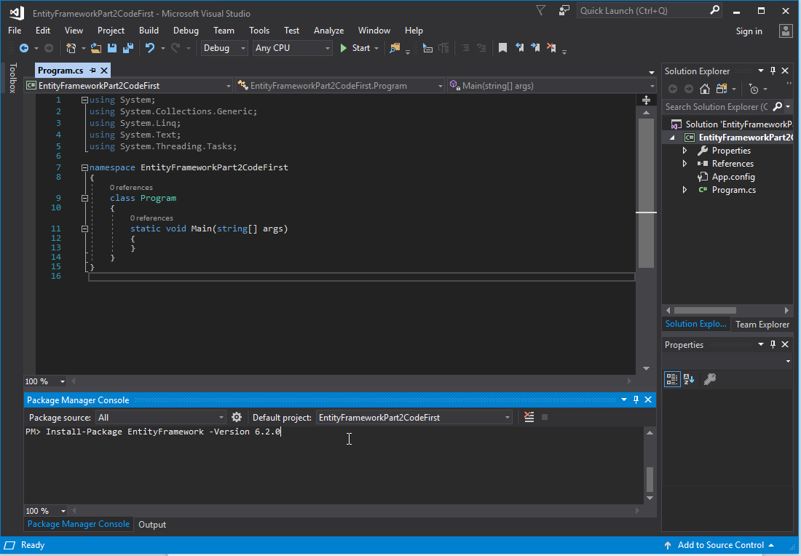The height and width of the screenshot is (556, 801).
Task: Toggle keep-open pin on Program.cs tab
Action: (x=91, y=71)
